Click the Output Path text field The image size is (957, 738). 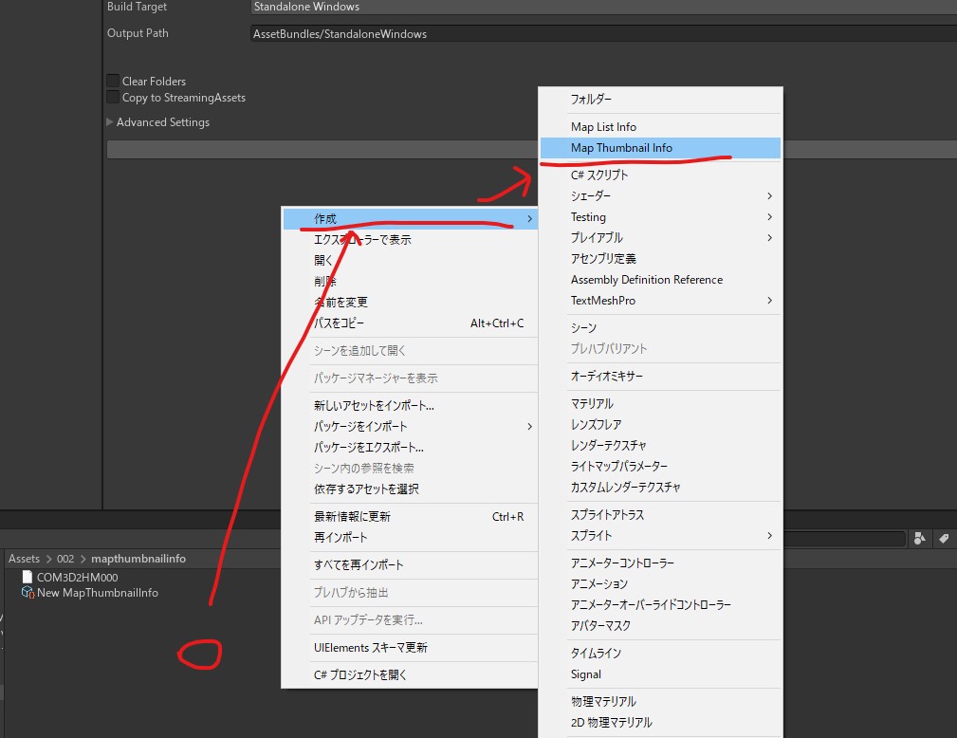point(603,34)
